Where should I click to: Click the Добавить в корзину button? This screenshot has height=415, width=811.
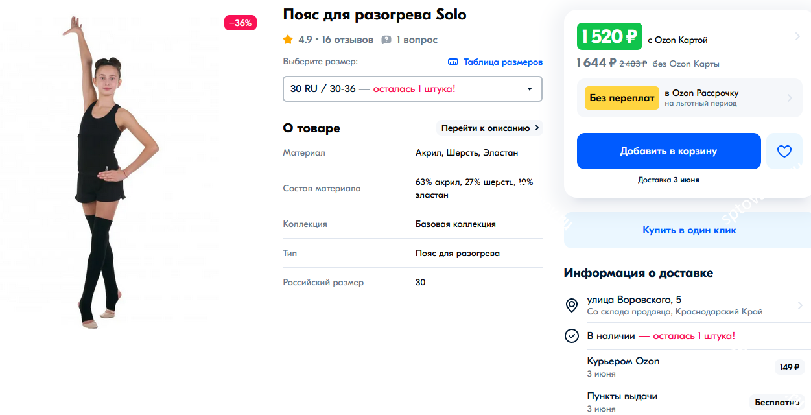668,151
